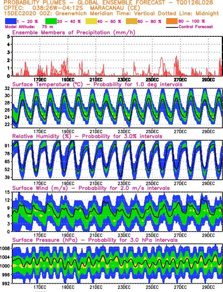Click the 19DEC label under precipitation chart

[x=68, y=80]
